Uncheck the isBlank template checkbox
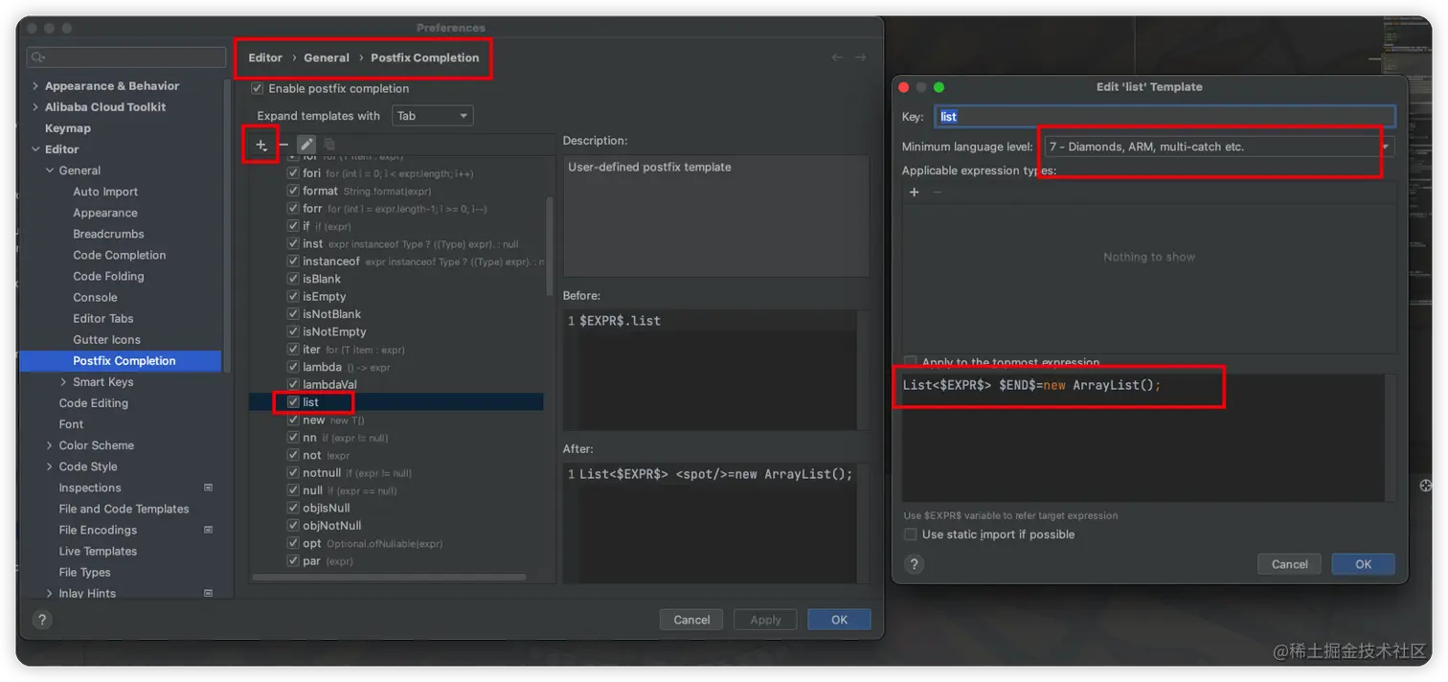Viewport: 1448px width, 682px height. pyautogui.click(x=294, y=279)
